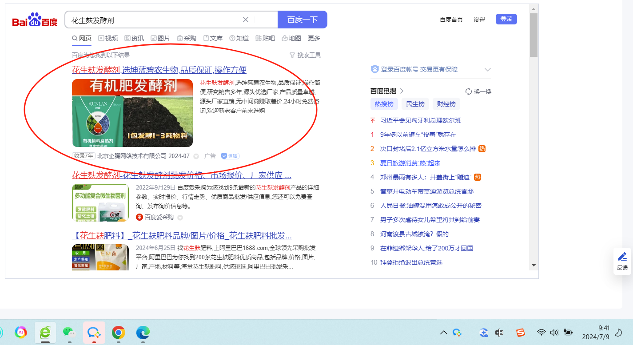This screenshot has width=633, height=345.
Task: Click the 北京企腾网络技术有限公司 advertiser name
Action: [132, 156]
